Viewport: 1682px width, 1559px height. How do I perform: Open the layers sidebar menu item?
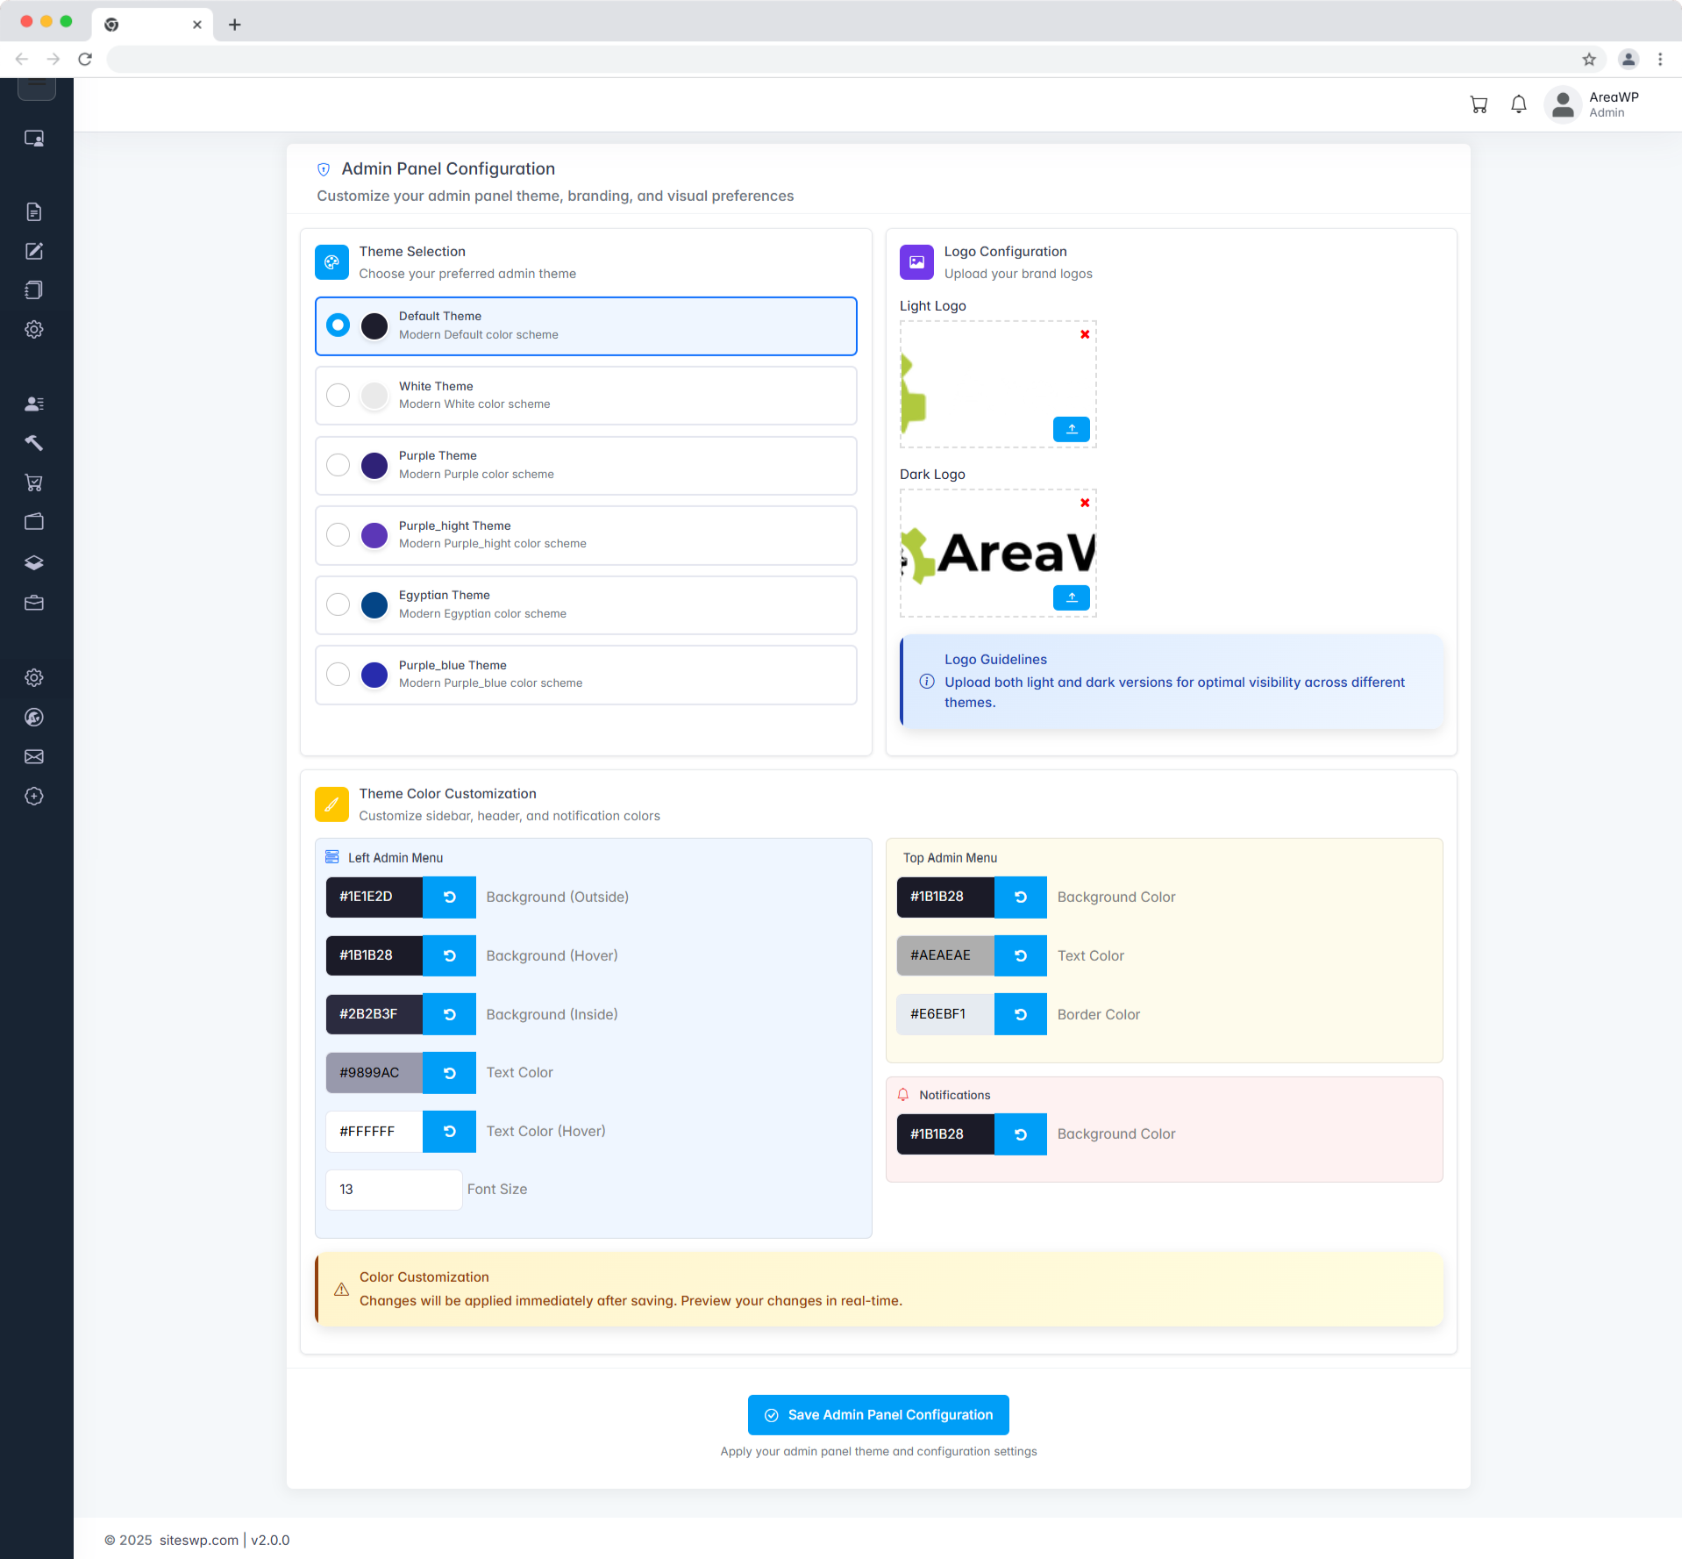coord(34,562)
